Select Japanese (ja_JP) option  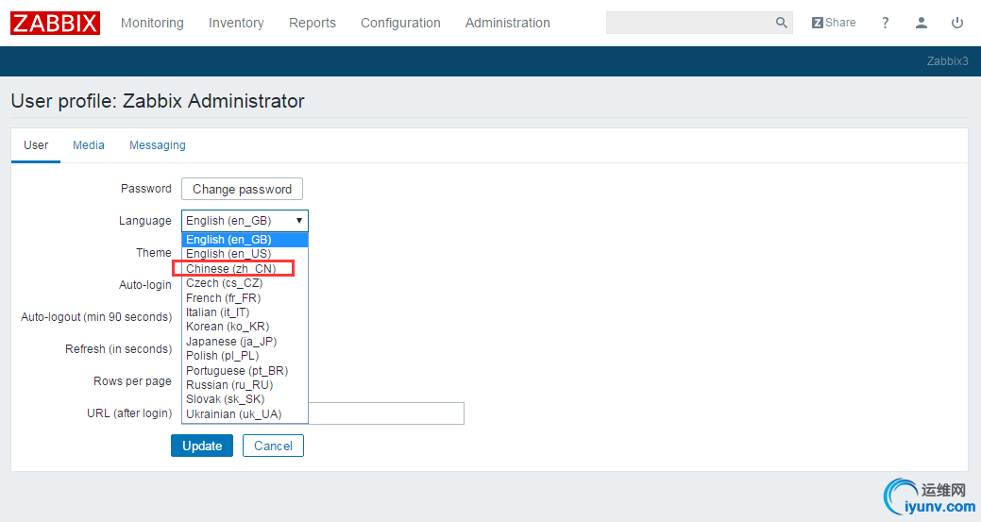tap(245, 342)
